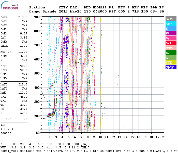Viewport: 178px width, 153px height.
Task: Select the hmF2 value 218.8
Action: click(23, 84)
